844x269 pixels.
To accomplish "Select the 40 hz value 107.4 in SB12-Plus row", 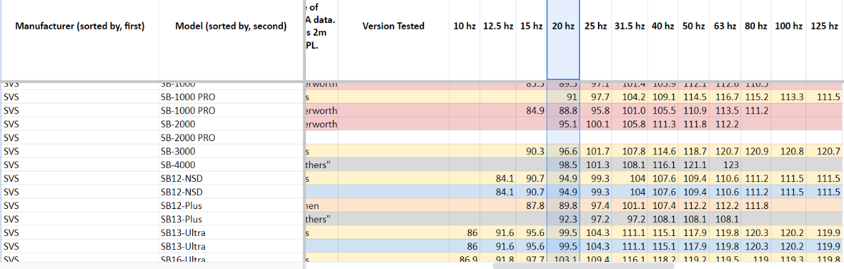I will [661, 206].
